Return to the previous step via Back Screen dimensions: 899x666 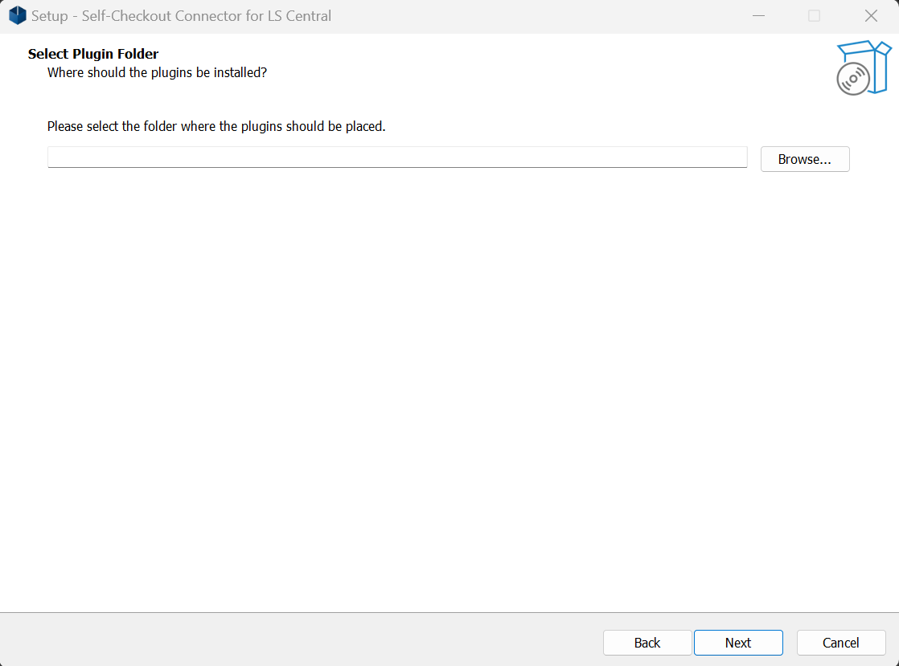tap(647, 643)
